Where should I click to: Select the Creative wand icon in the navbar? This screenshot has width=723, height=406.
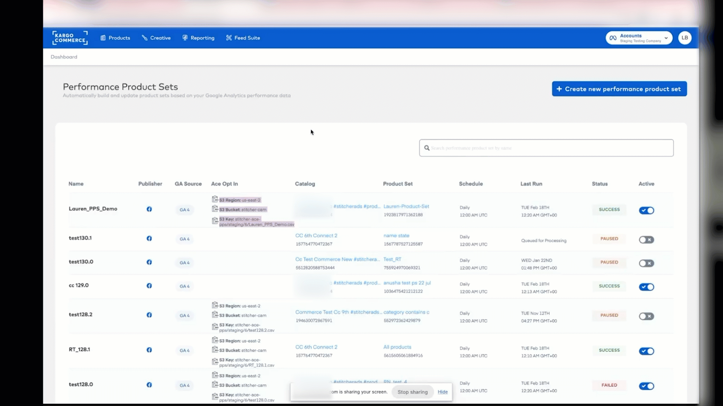(145, 38)
